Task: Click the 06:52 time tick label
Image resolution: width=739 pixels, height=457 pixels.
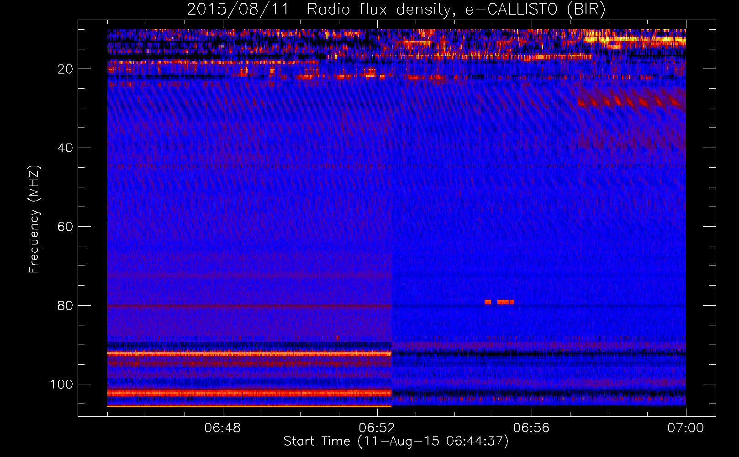Action: [x=377, y=428]
